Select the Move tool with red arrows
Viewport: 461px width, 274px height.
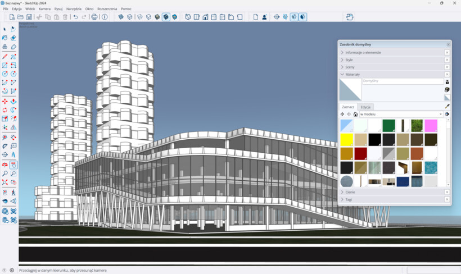point(4,101)
